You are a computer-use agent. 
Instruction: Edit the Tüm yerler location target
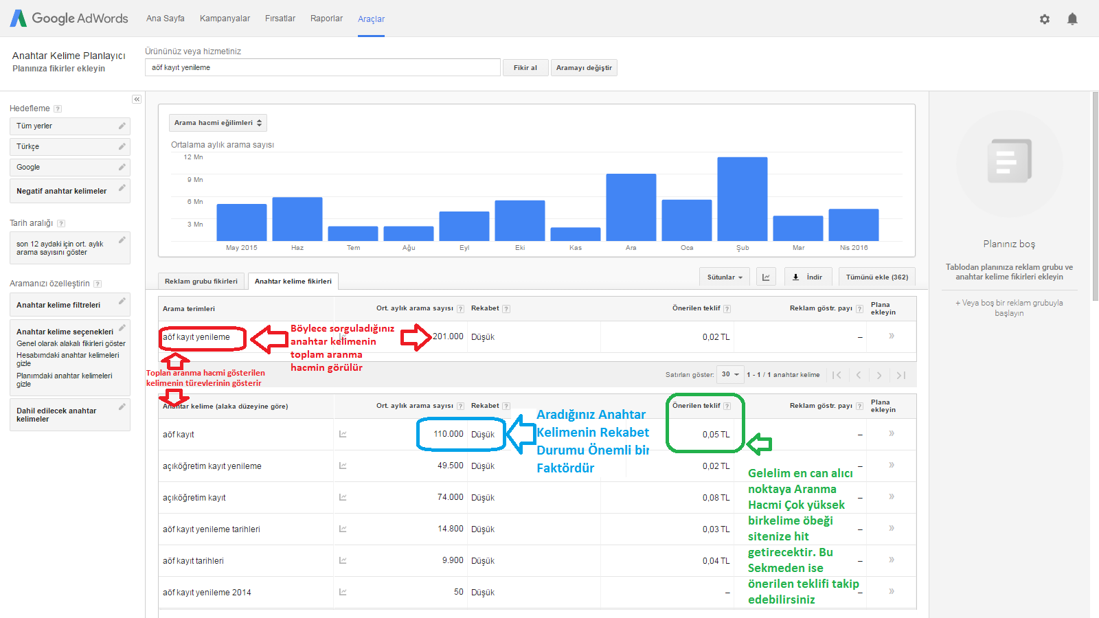point(122,126)
